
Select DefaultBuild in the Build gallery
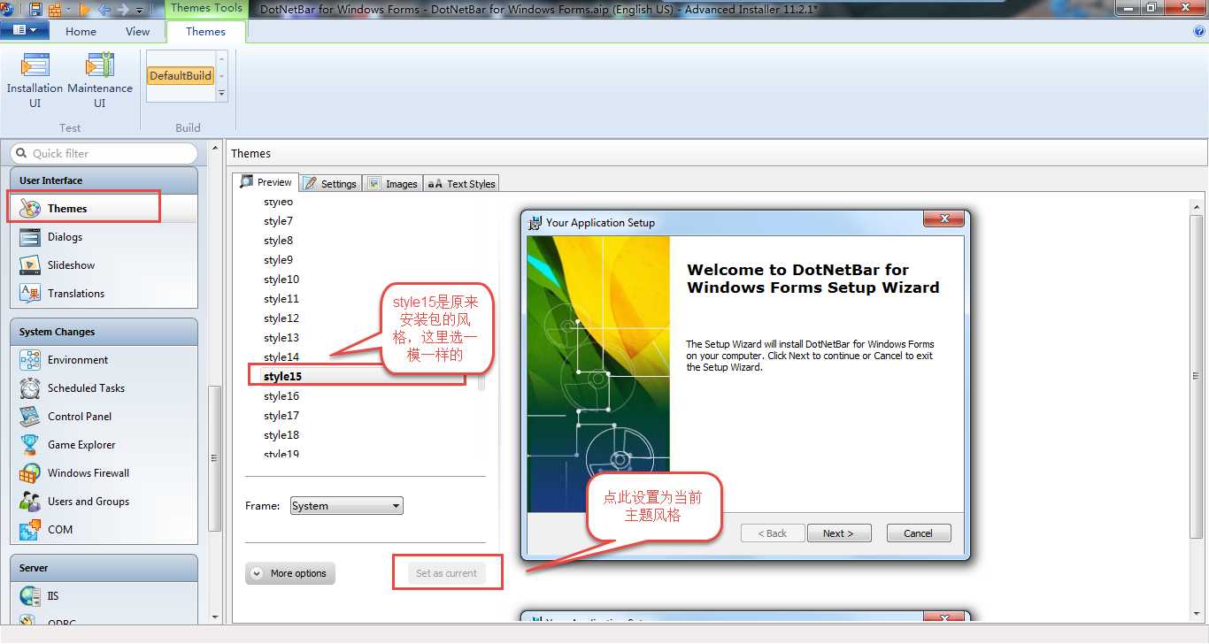[181, 75]
